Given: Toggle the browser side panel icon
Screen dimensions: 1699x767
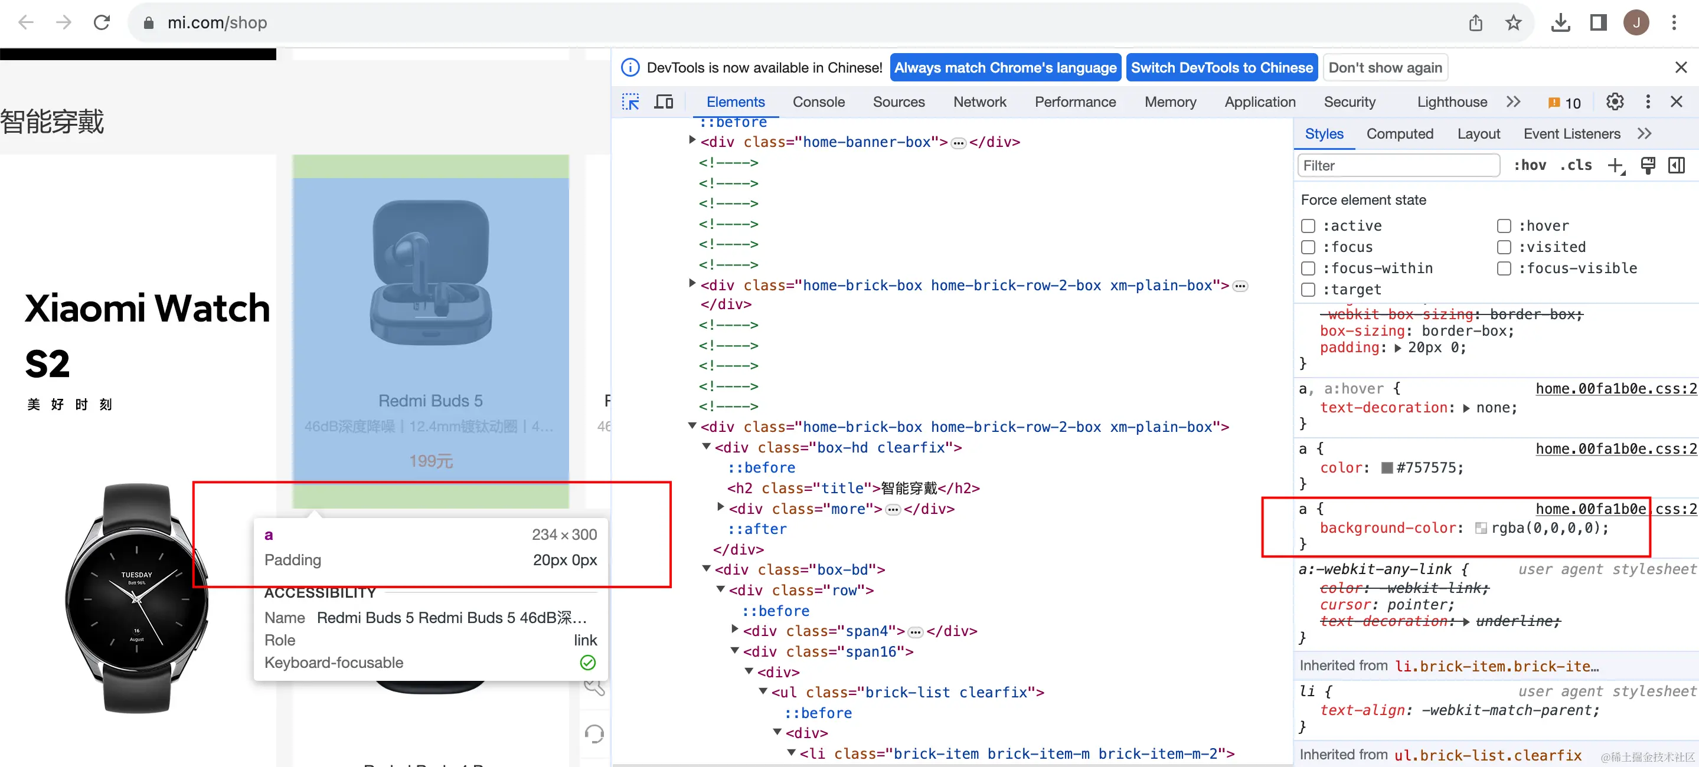Looking at the screenshot, I should (1598, 22).
